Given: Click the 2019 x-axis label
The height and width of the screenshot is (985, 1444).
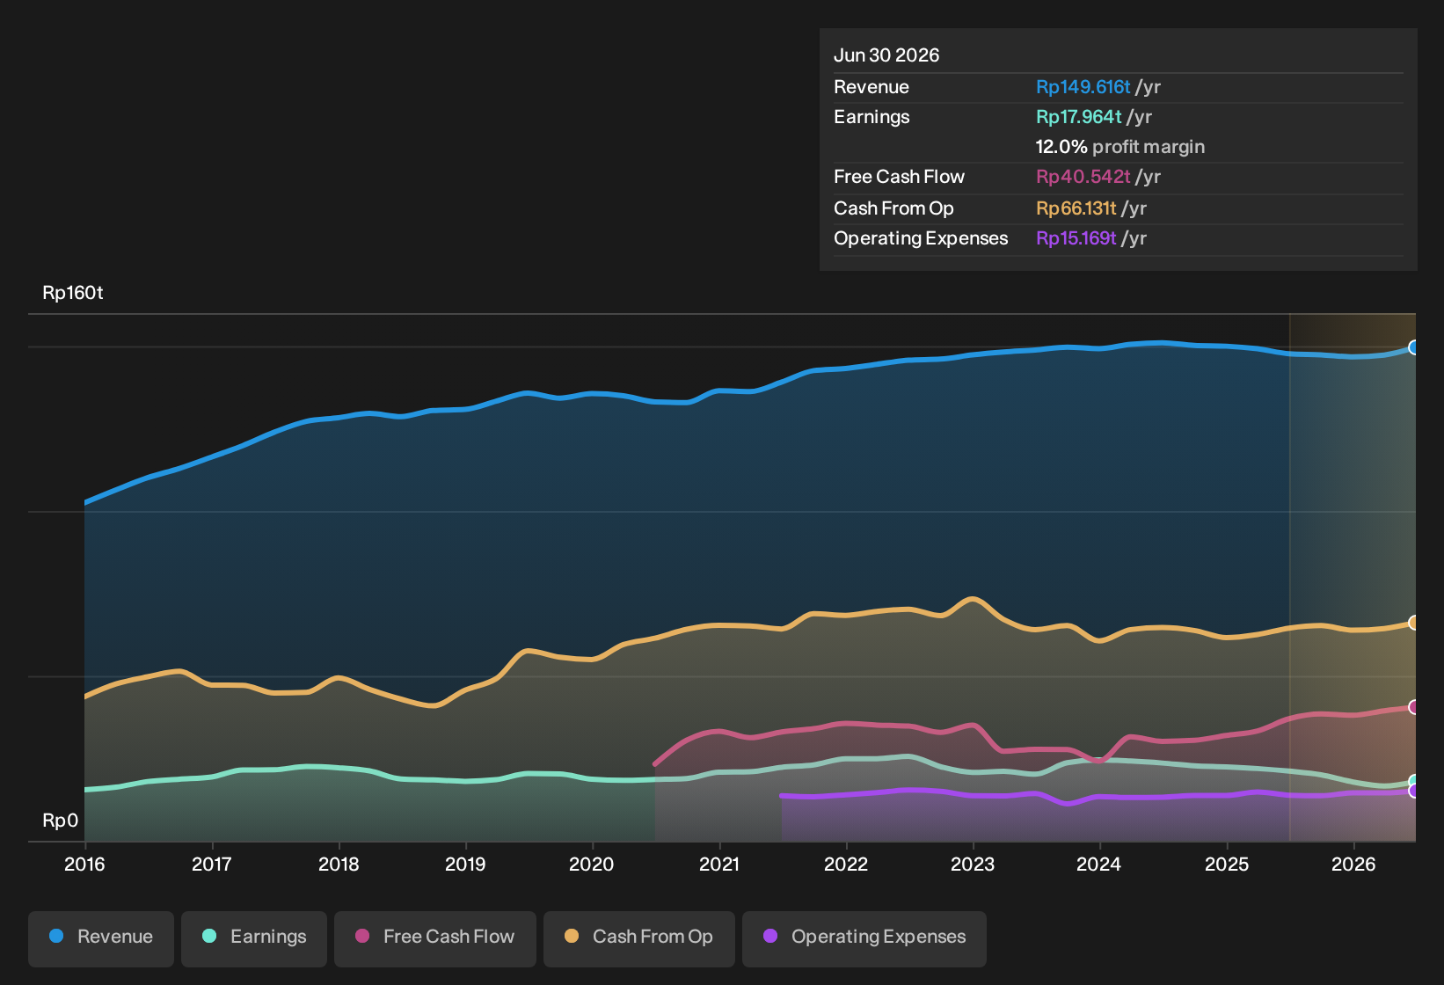Looking at the screenshot, I should tap(465, 865).
